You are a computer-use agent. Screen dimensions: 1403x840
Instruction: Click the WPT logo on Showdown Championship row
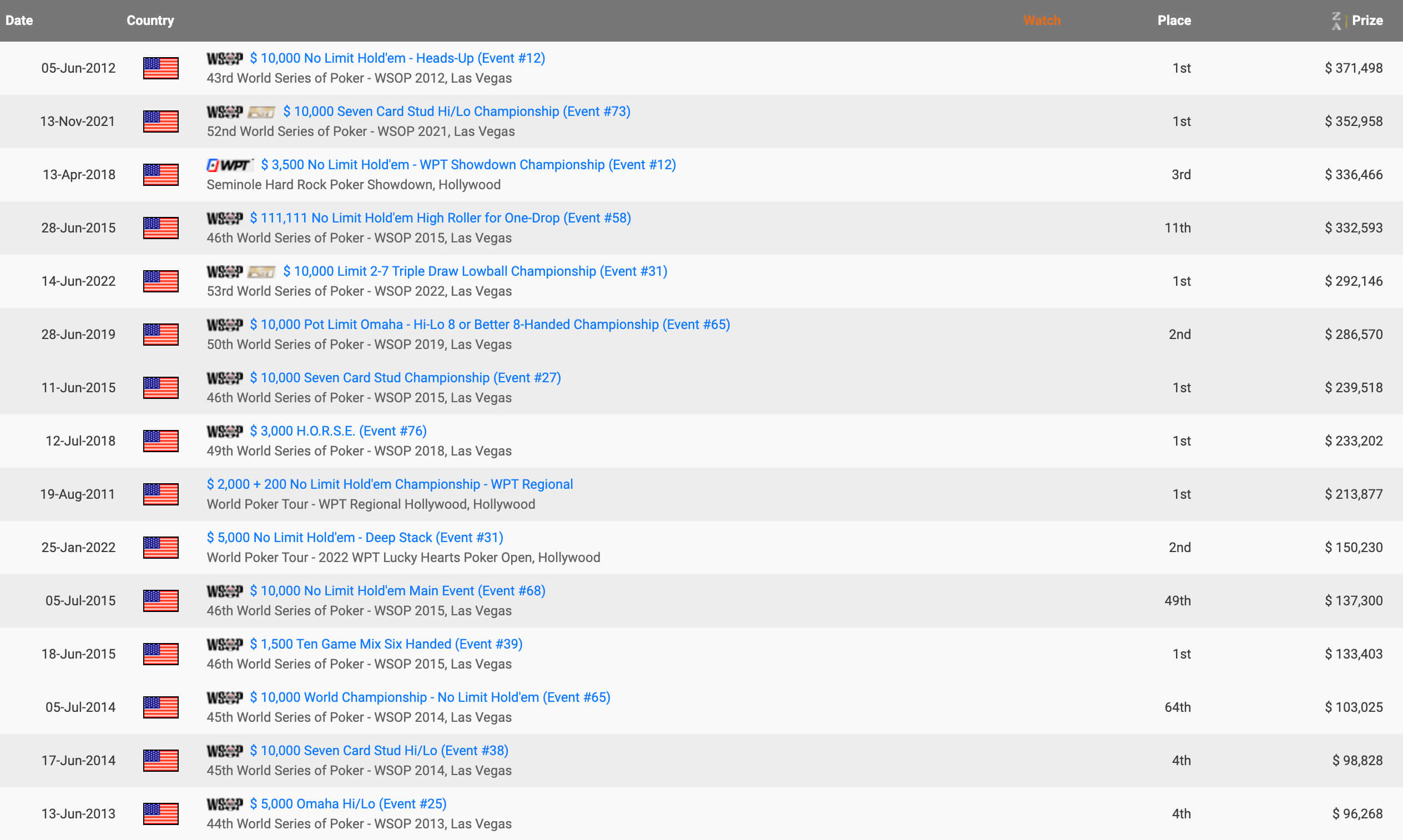(229, 165)
